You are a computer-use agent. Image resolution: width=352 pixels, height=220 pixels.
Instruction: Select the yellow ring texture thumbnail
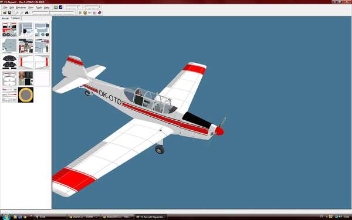point(26,94)
